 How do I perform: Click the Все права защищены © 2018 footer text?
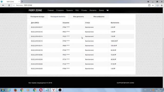click(40, 83)
